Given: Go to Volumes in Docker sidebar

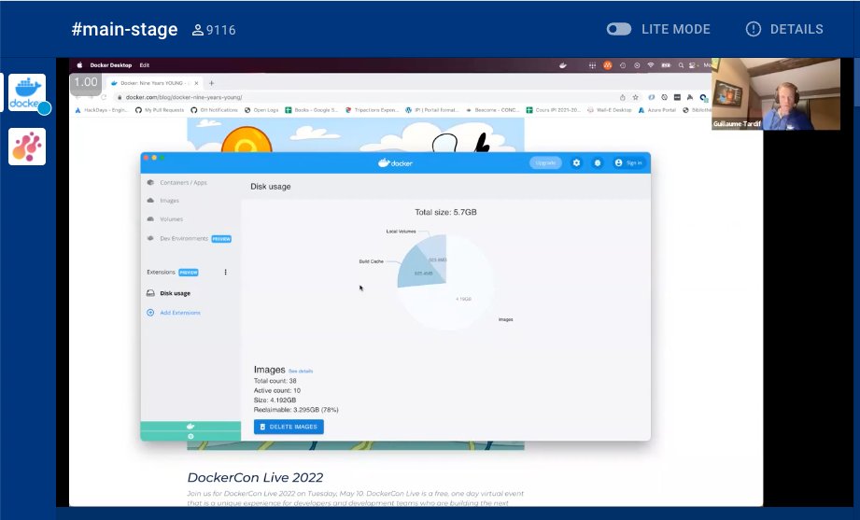Looking at the screenshot, I should (165, 218).
